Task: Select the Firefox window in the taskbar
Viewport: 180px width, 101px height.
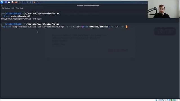Action: 34,2
